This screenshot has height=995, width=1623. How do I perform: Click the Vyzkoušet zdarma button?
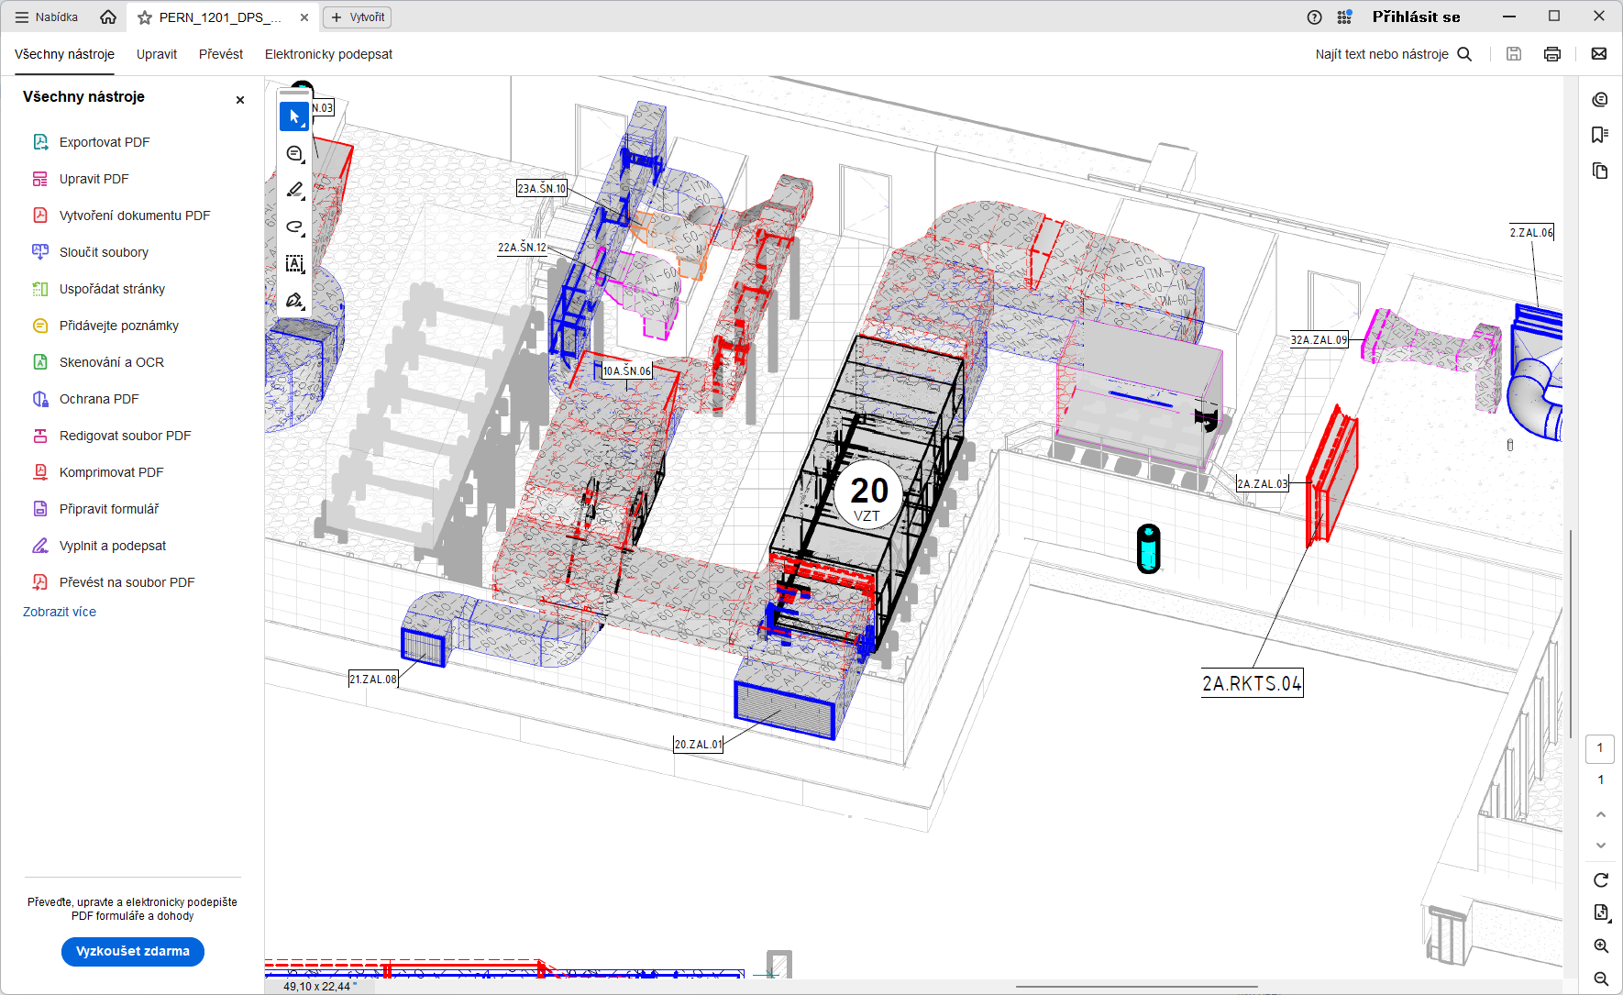(133, 951)
